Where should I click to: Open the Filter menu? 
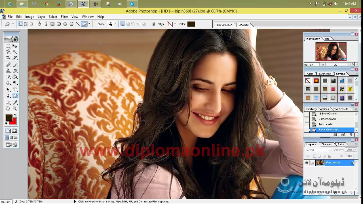64,17
